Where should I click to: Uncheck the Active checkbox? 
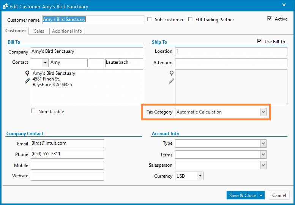pos(270,19)
